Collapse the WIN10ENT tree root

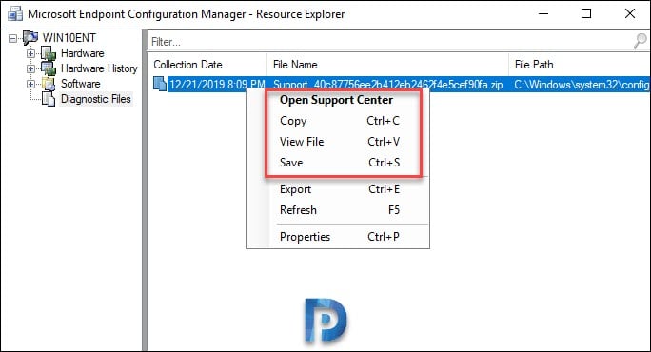coord(13,39)
